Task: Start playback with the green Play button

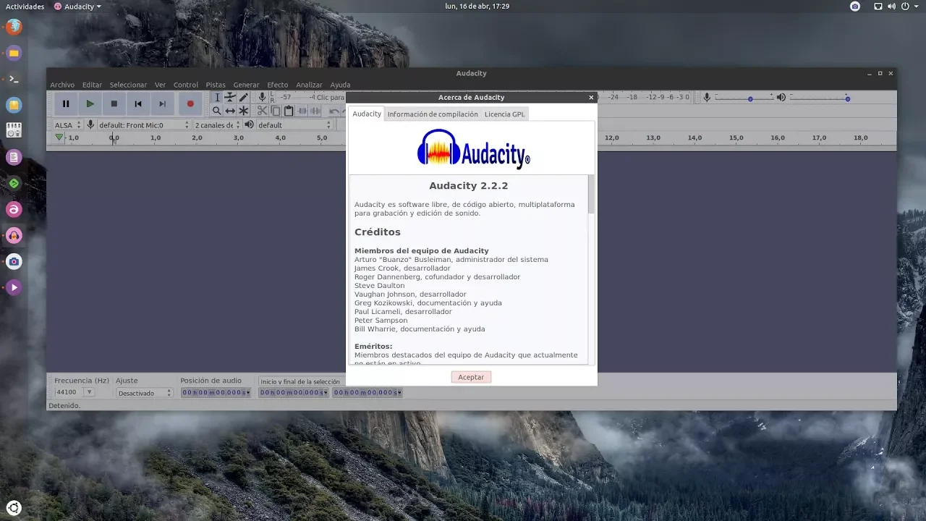Action: coord(90,103)
